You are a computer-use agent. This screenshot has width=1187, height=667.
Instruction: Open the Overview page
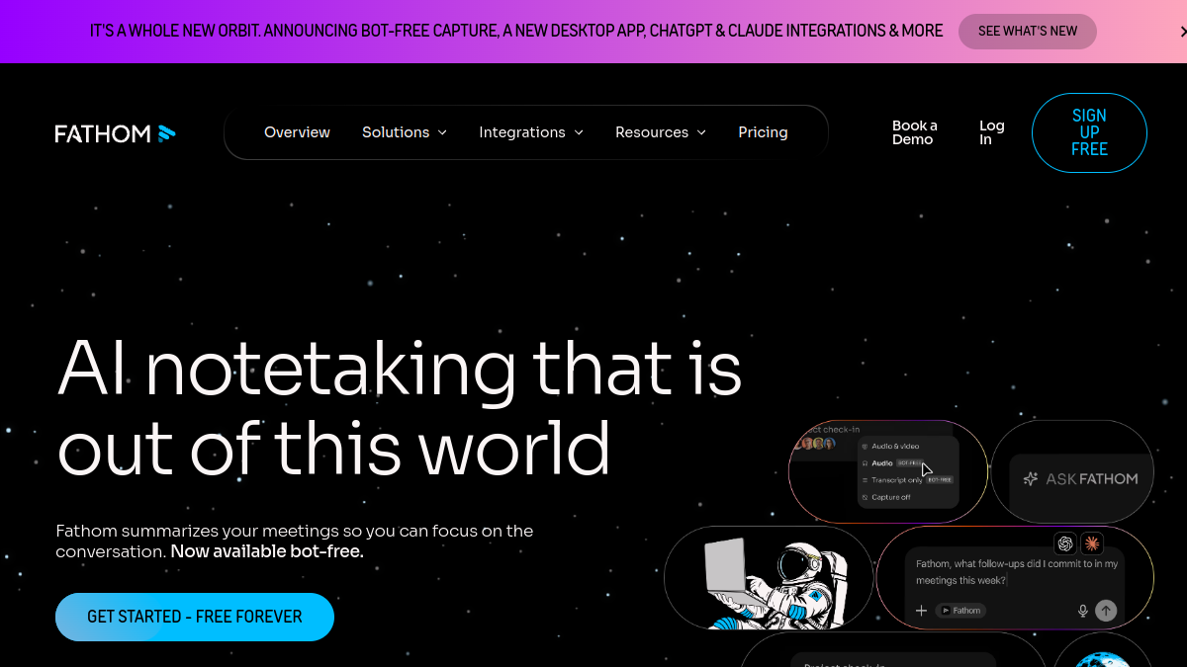pos(297,132)
